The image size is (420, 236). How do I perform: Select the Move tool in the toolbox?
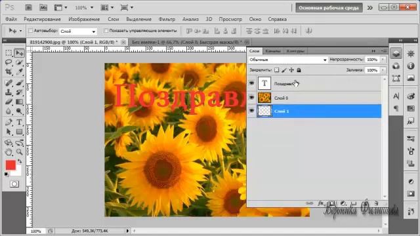tap(19, 52)
